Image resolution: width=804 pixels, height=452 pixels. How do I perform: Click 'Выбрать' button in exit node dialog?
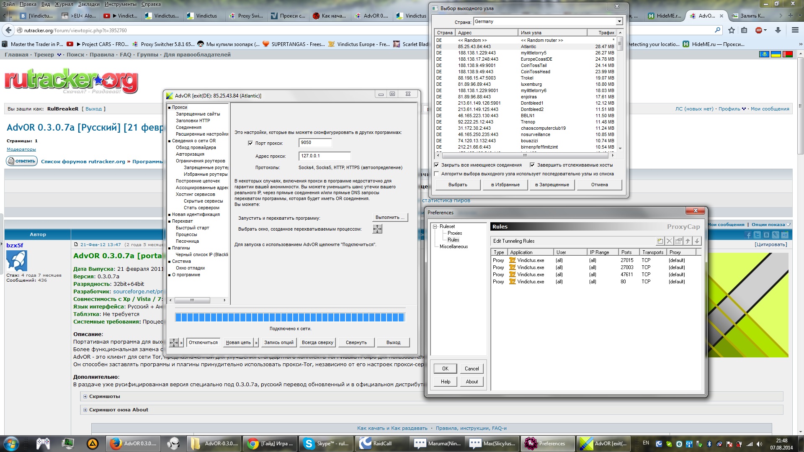pos(458,185)
